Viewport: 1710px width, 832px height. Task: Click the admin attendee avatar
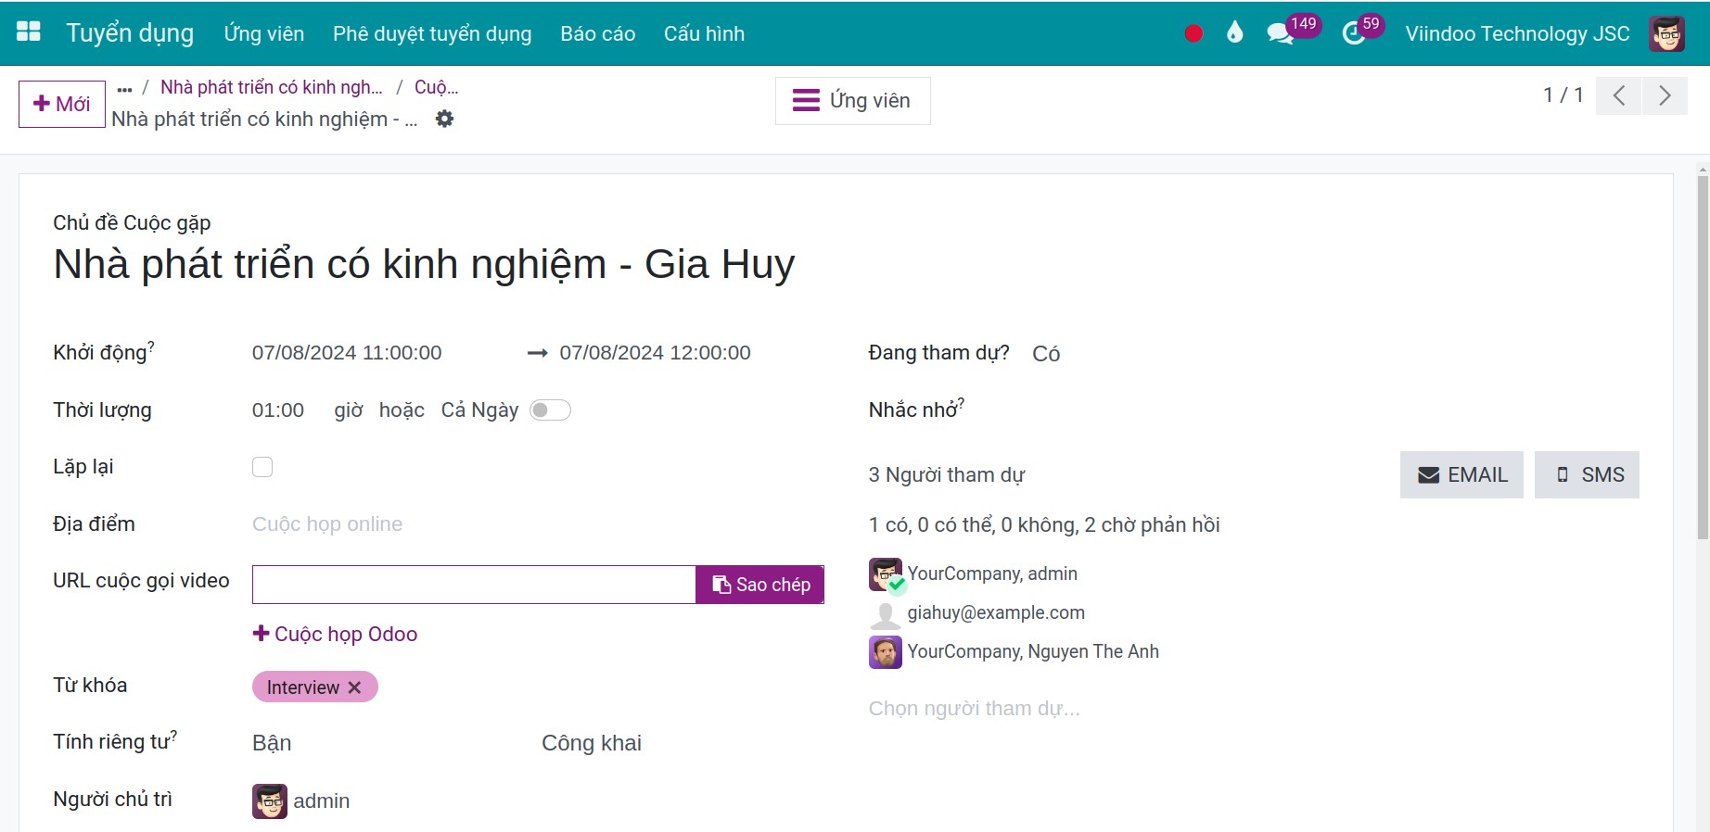886,574
